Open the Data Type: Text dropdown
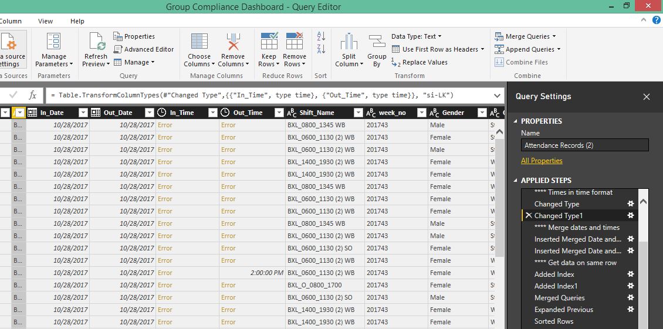 point(416,36)
